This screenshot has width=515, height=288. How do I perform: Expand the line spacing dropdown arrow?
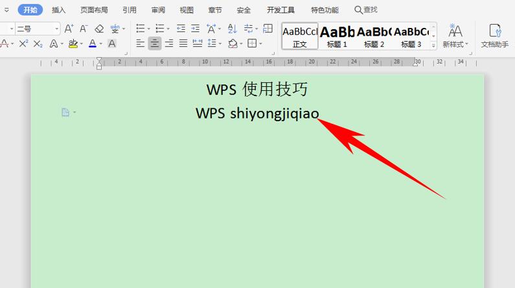tap(220, 43)
